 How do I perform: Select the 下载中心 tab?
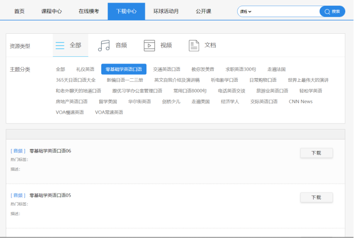(126, 11)
